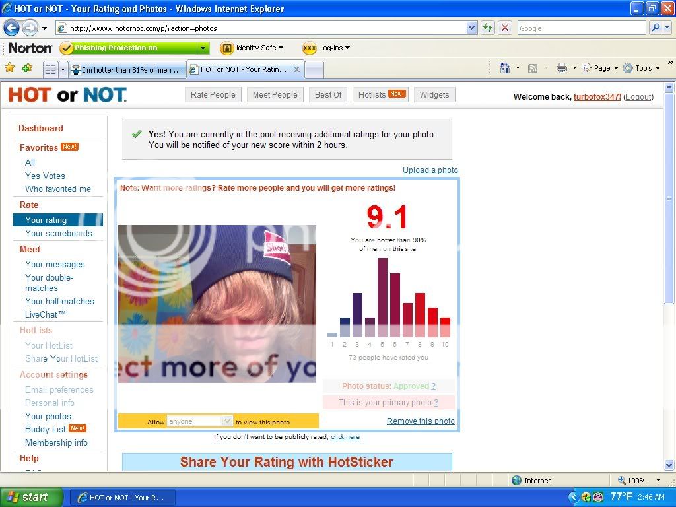Expand the zoom level dropdown arrow
The height and width of the screenshot is (507, 676).
pyautogui.click(x=658, y=481)
